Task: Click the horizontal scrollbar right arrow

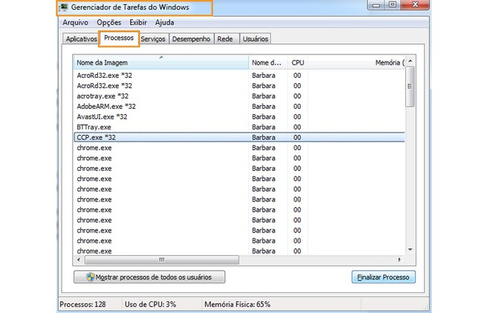Action: (x=400, y=259)
